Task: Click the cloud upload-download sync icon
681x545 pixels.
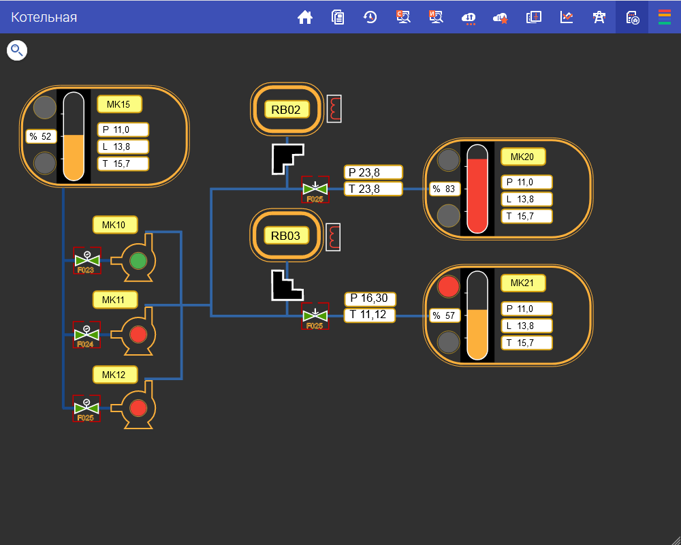Action: coord(469,17)
